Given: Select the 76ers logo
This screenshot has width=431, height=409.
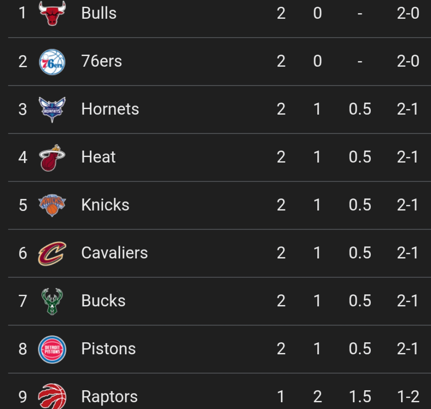Looking at the screenshot, I should pos(52,61).
